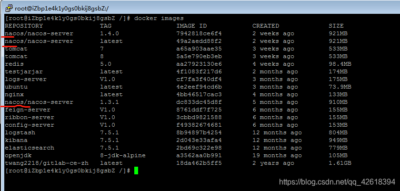Viewport: 400px width, 191px height.
Task: Select the logstash repository name
Action: [20, 133]
